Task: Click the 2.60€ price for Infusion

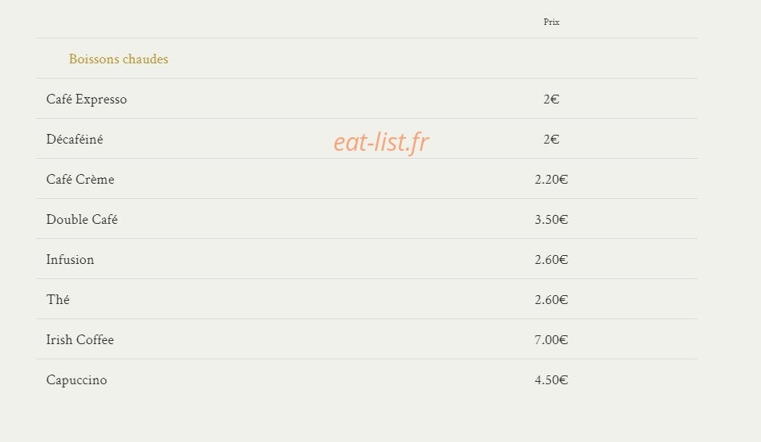Action: pyautogui.click(x=551, y=260)
